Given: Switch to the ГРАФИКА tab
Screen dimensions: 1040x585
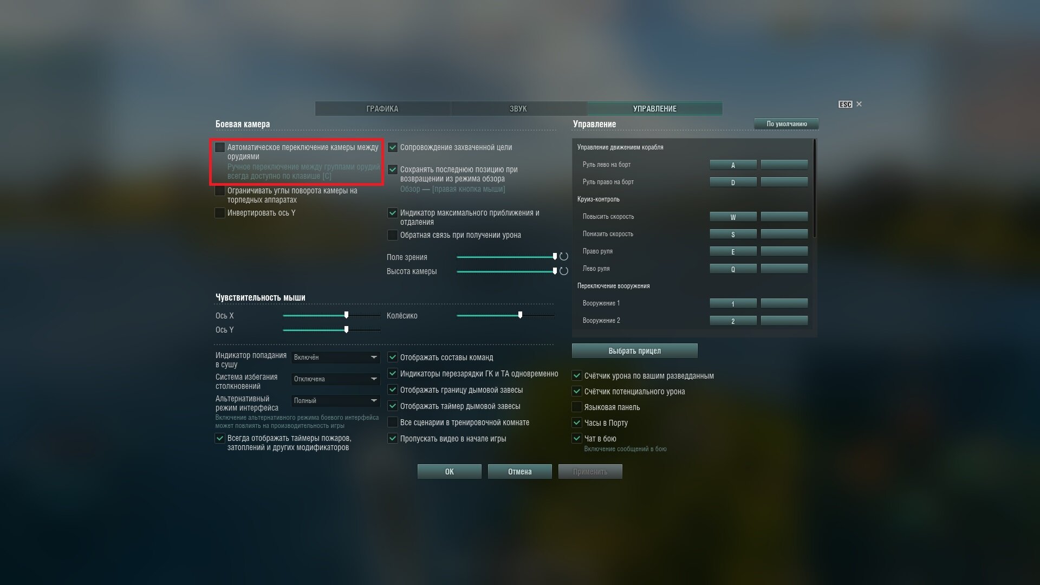Looking at the screenshot, I should pos(382,109).
